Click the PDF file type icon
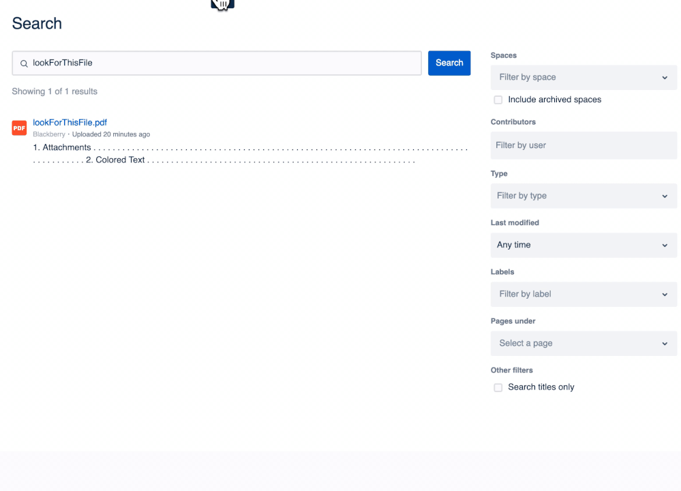 click(x=19, y=128)
